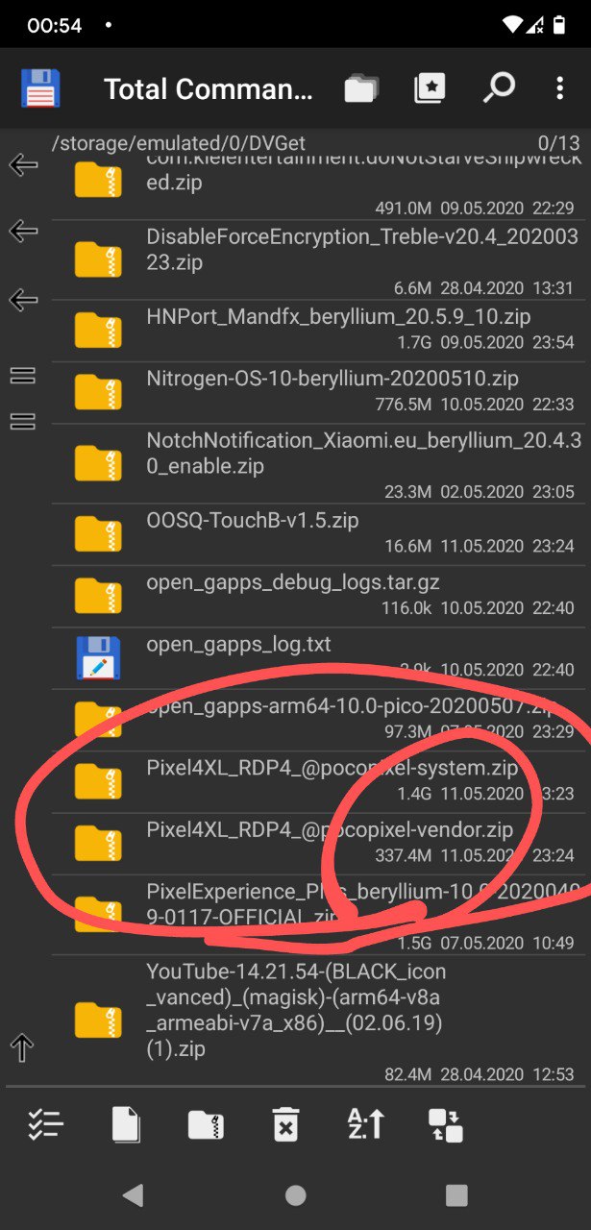The height and width of the screenshot is (1230, 591).
Task: Open Pixel4XL_RDP4_@pocopixel-system.zip
Action: coord(332,768)
